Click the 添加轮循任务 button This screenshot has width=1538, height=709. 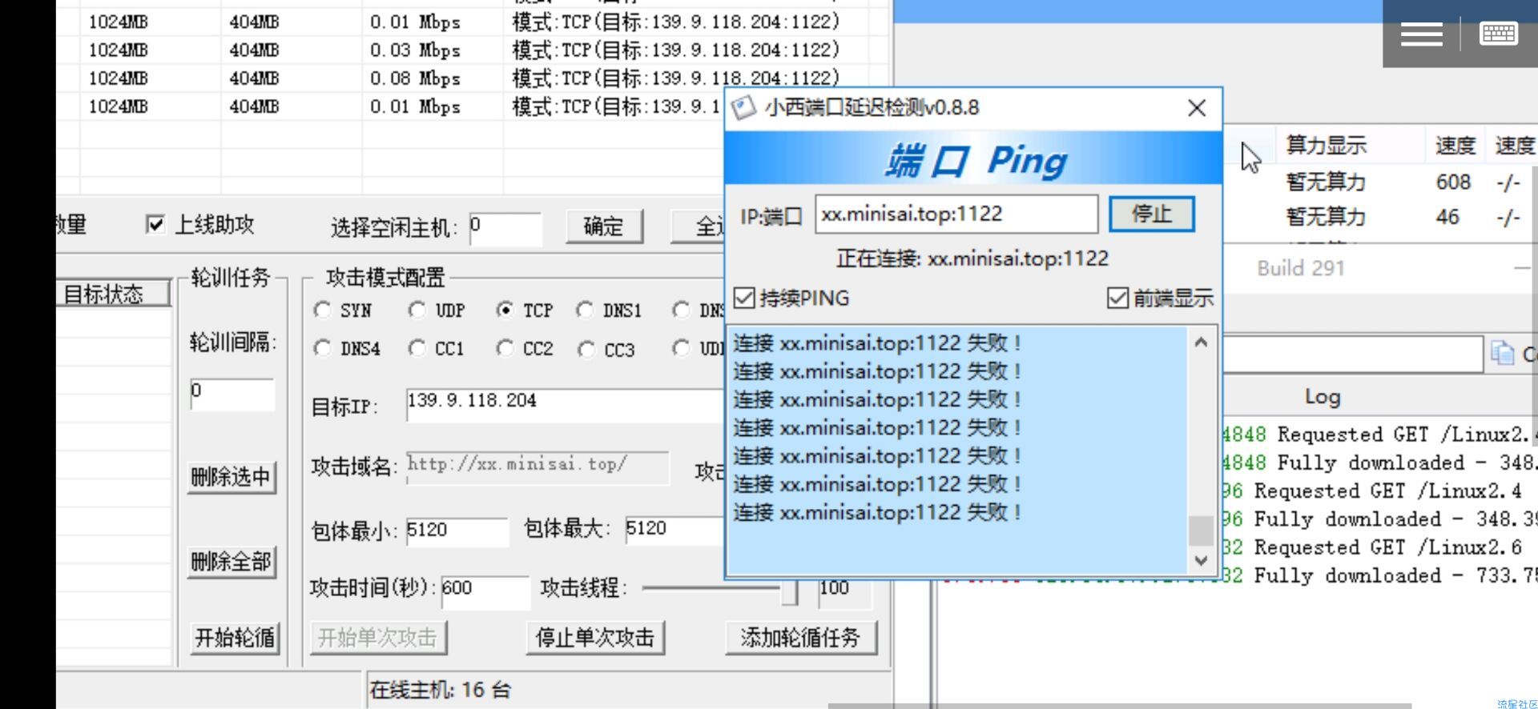pos(800,638)
